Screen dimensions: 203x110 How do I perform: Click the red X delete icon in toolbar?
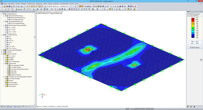[118, 6]
